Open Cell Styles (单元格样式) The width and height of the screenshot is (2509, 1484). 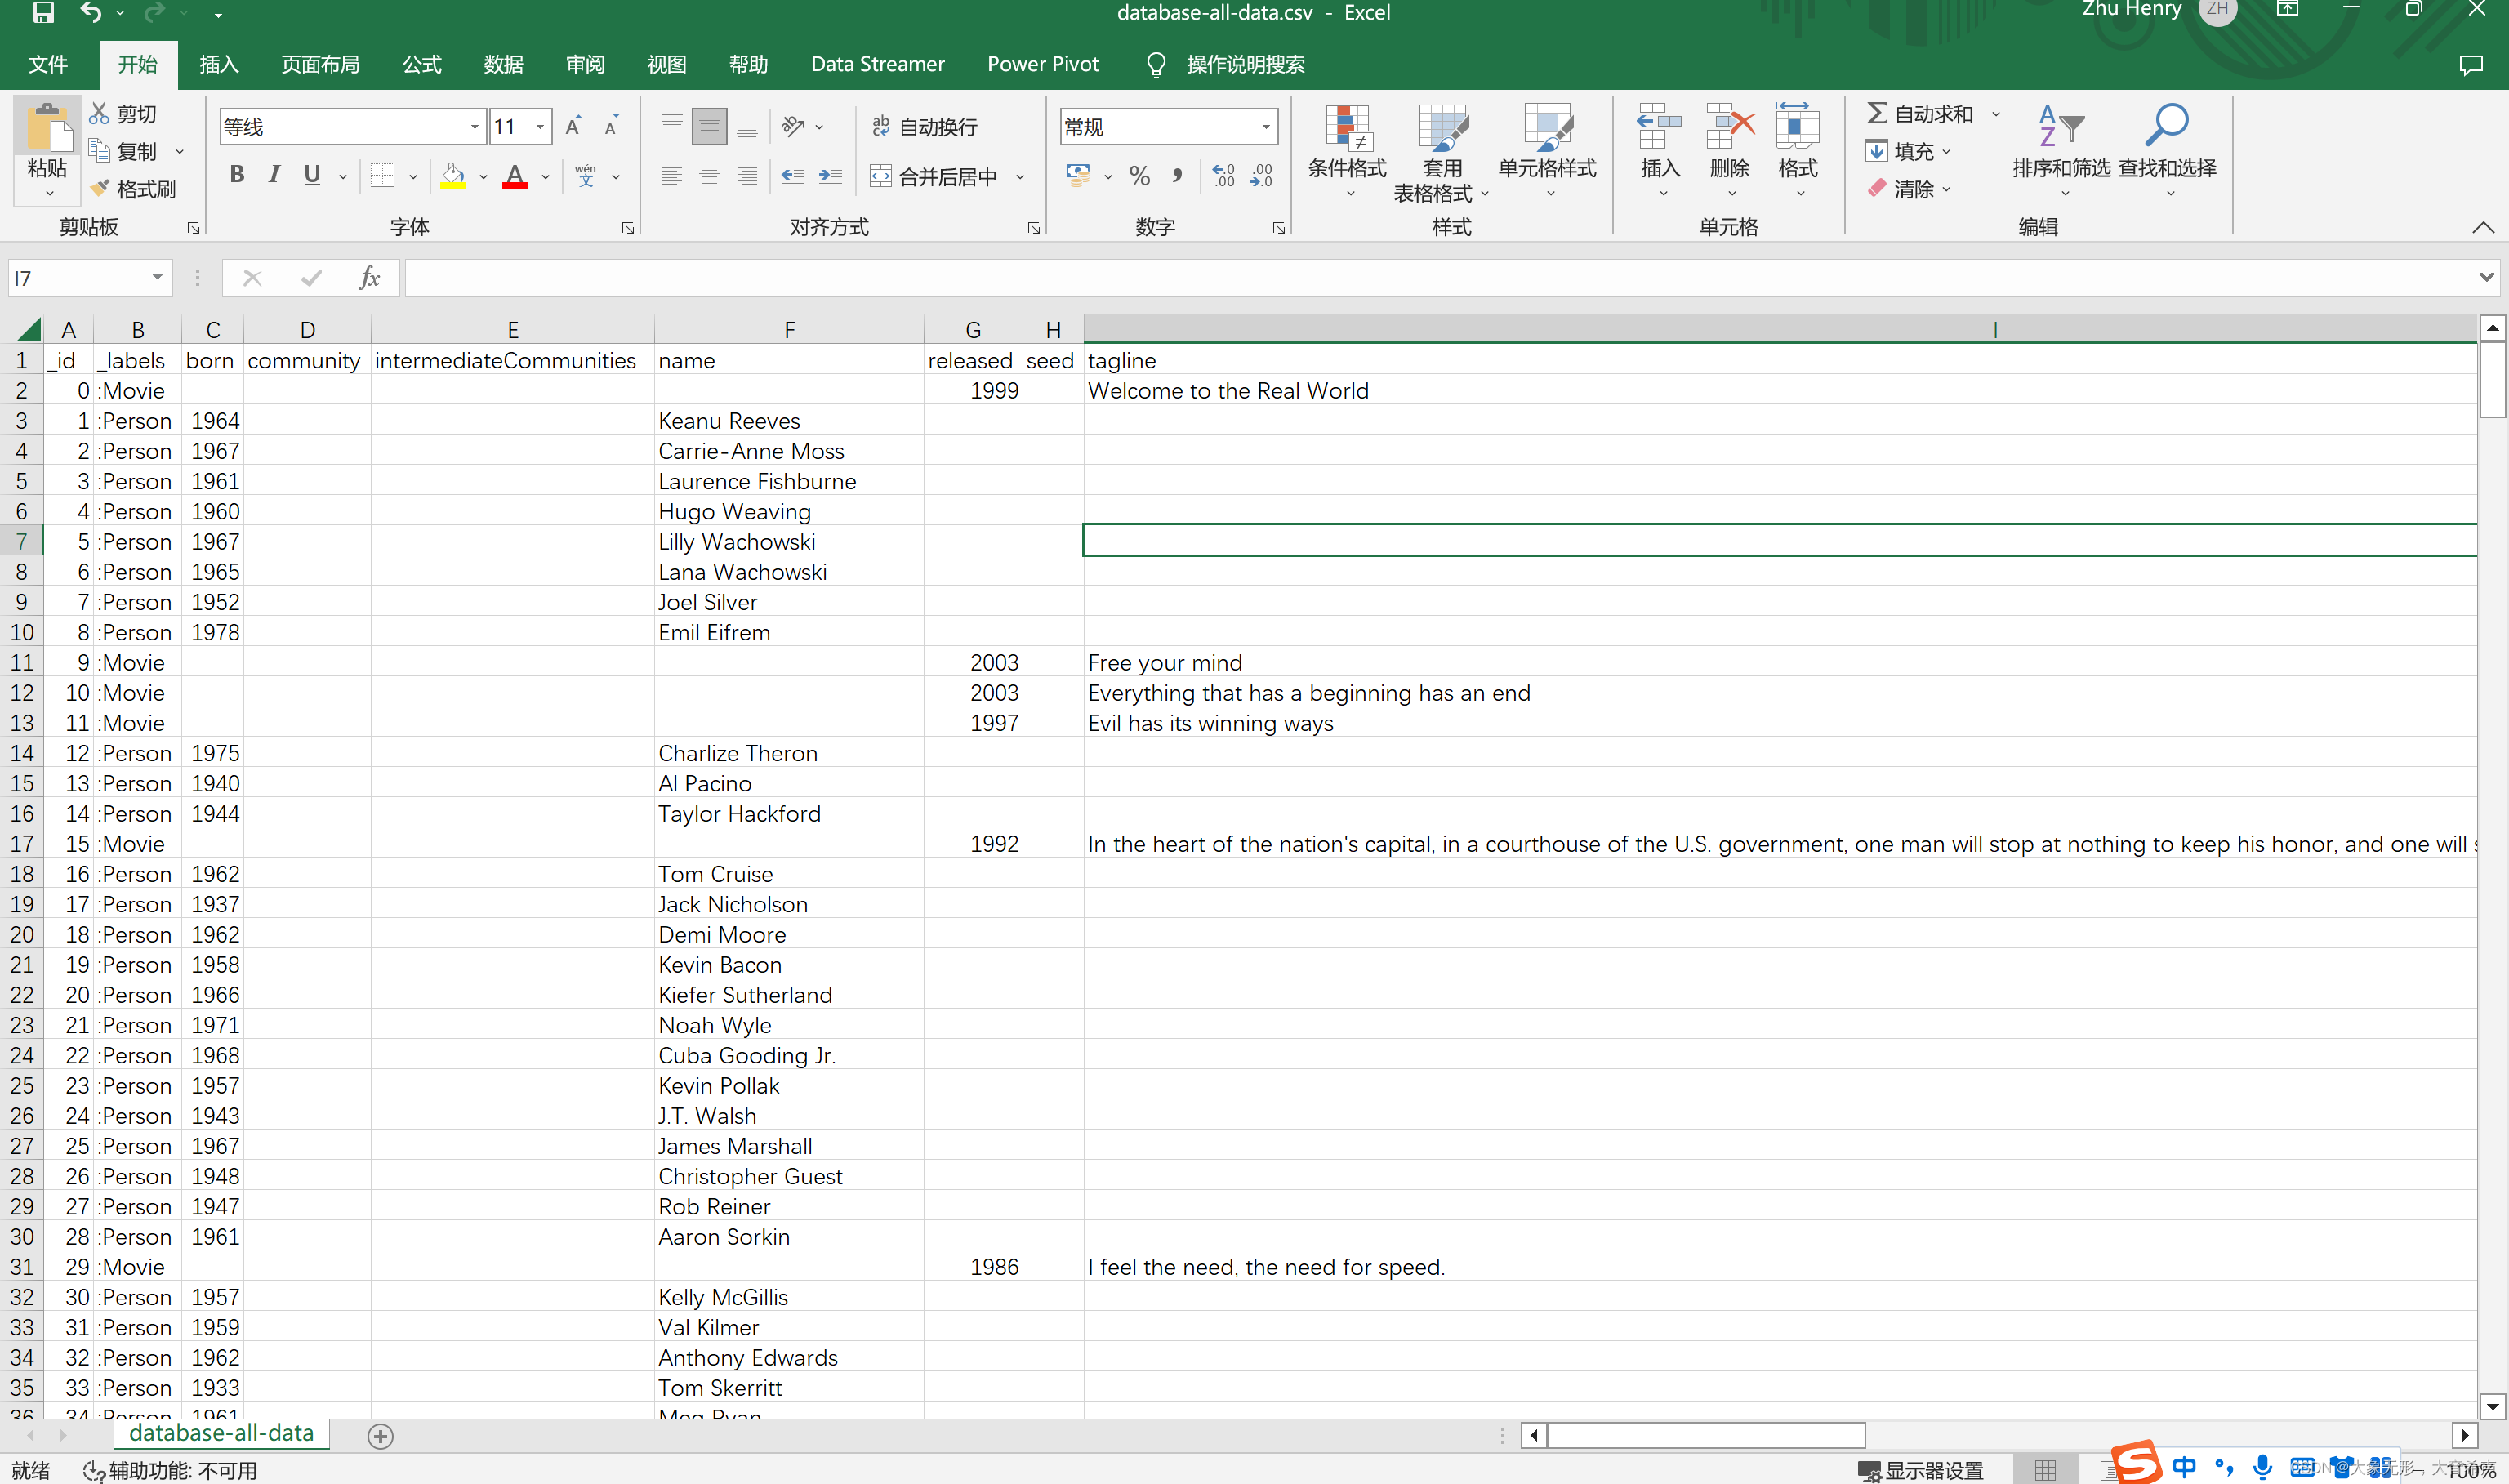[1547, 150]
